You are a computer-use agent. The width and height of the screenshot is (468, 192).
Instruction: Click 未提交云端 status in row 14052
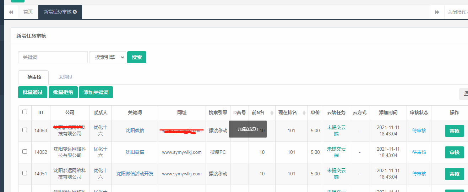(x=336, y=152)
